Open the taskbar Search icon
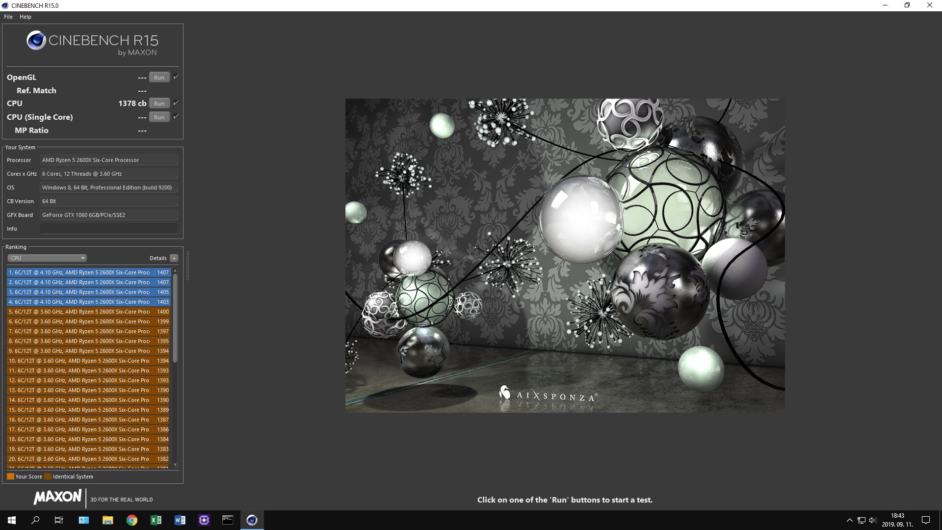 tap(35, 520)
